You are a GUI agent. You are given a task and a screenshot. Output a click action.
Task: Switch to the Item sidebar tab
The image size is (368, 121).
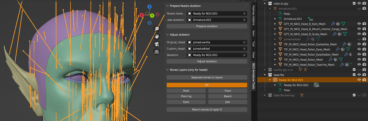point(253,33)
